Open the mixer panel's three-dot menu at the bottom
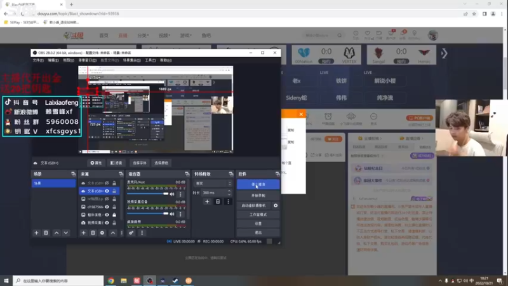 (142, 233)
